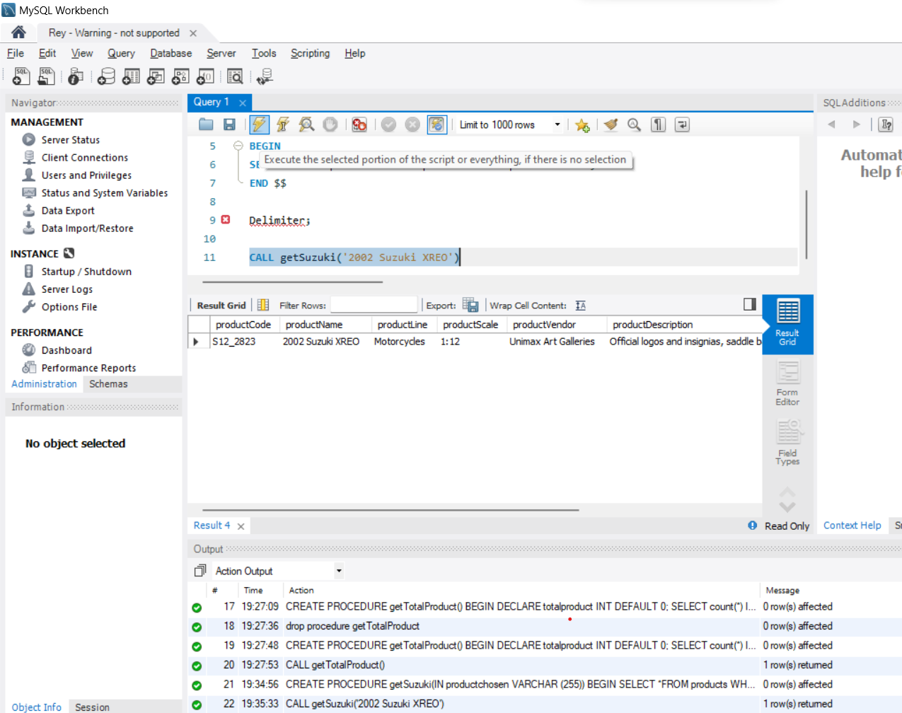Reconnect to DBMS toolbar icon
The height and width of the screenshot is (713, 902).
click(x=265, y=76)
